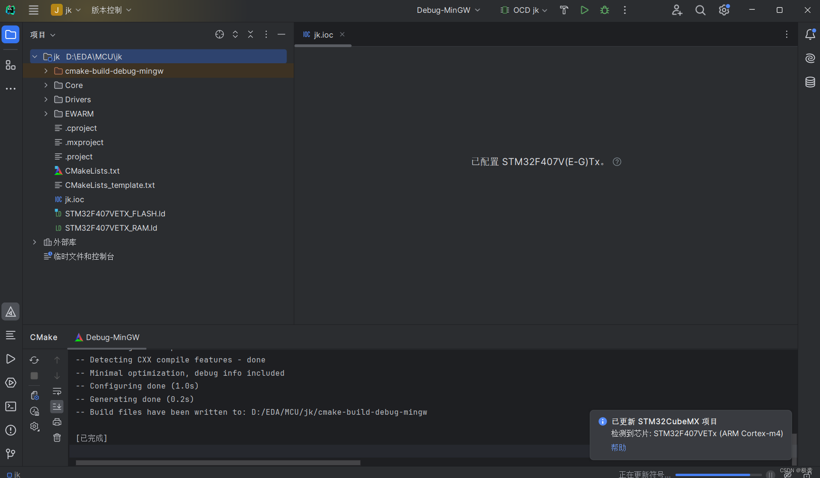Open the Messages tool window with the lines icon
Screen dimensions: 820x478
pyautogui.click(x=10, y=335)
